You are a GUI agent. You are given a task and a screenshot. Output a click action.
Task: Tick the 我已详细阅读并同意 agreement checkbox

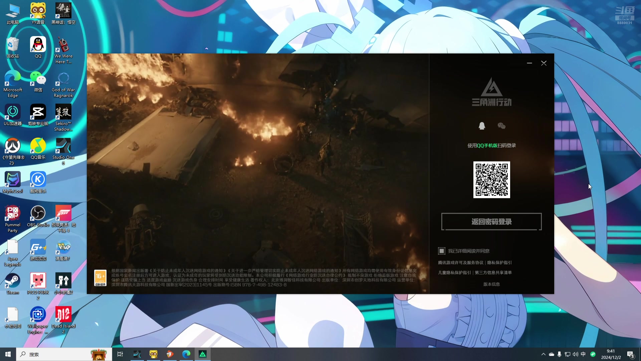pyautogui.click(x=442, y=251)
